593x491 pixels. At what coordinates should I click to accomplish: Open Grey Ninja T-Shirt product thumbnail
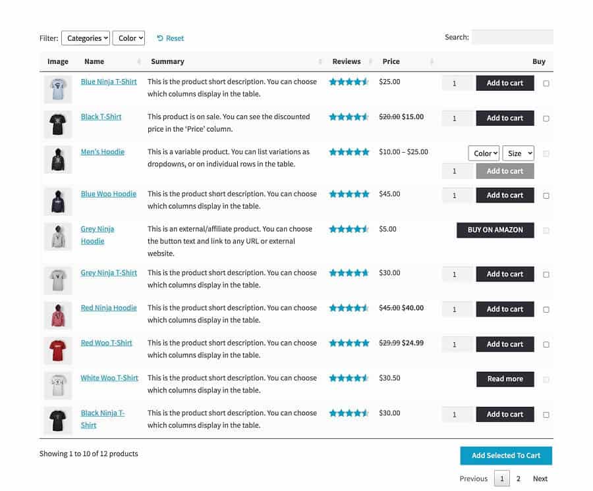(58, 280)
